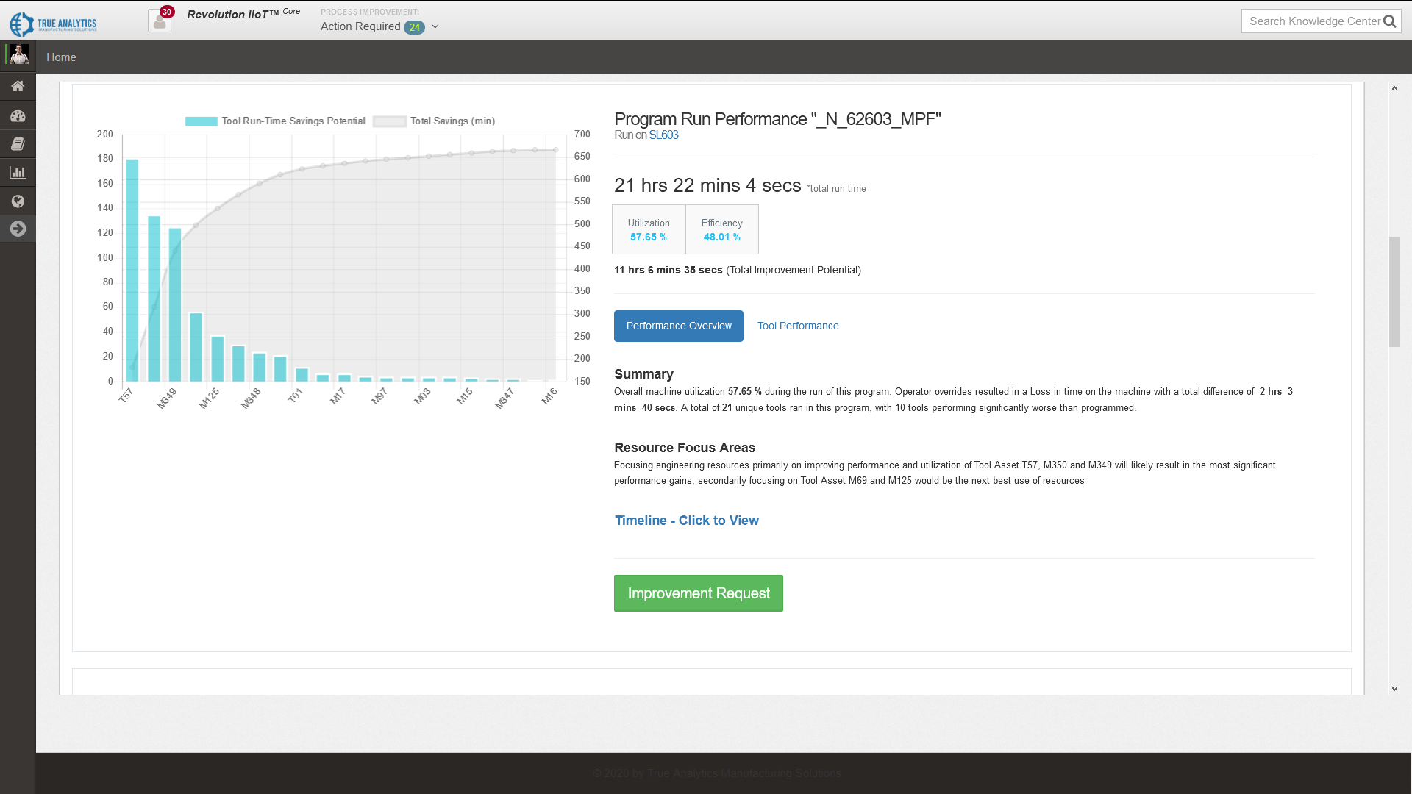Expand the sidebar with the arrow icon
The height and width of the screenshot is (794, 1412).
click(x=18, y=229)
